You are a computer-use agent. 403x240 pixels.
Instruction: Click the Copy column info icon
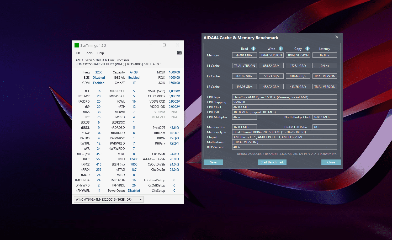(307, 49)
